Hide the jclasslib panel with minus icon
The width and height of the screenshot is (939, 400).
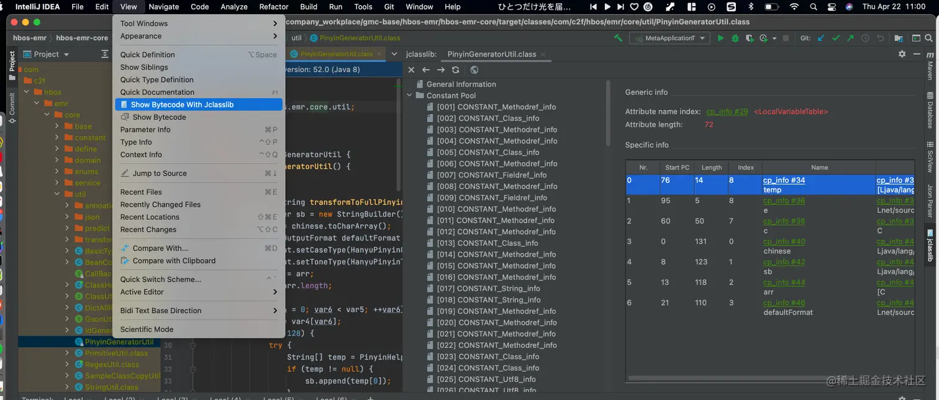pos(917,54)
